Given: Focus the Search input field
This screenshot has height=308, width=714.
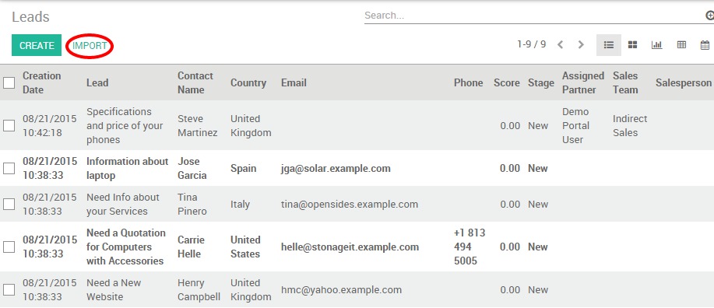Looking at the screenshot, I should (x=533, y=16).
